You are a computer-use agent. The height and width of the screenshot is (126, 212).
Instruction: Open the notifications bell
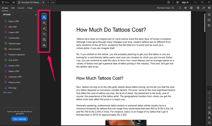(x=173, y=2)
